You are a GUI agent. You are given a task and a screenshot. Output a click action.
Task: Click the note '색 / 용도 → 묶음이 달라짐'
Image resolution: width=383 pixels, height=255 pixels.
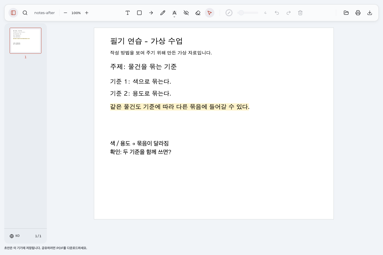point(139,143)
